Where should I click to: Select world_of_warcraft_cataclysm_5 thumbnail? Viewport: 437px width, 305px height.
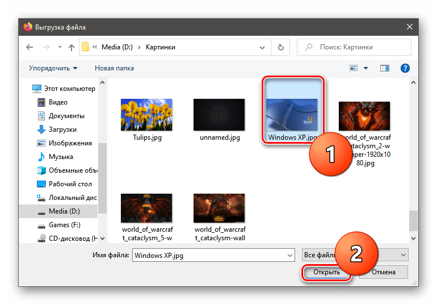(146, 208)
